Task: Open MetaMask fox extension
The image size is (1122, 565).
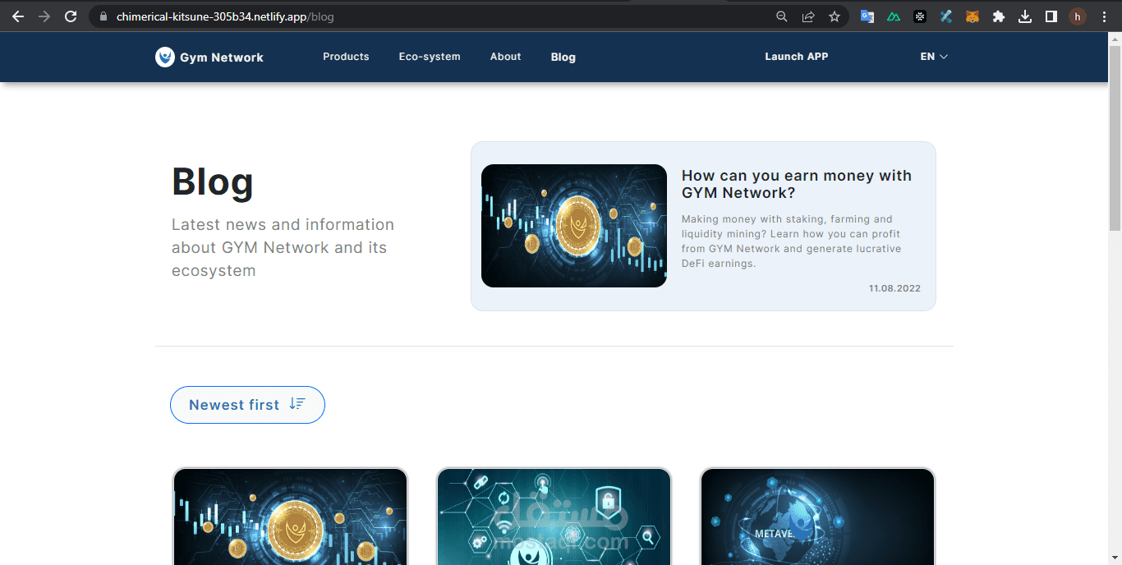Action: click(x=973, y=16)
